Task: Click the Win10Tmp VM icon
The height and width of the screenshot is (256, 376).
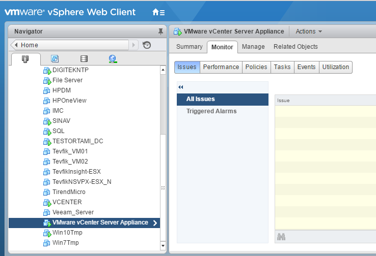Action: [x=47, y=233]
